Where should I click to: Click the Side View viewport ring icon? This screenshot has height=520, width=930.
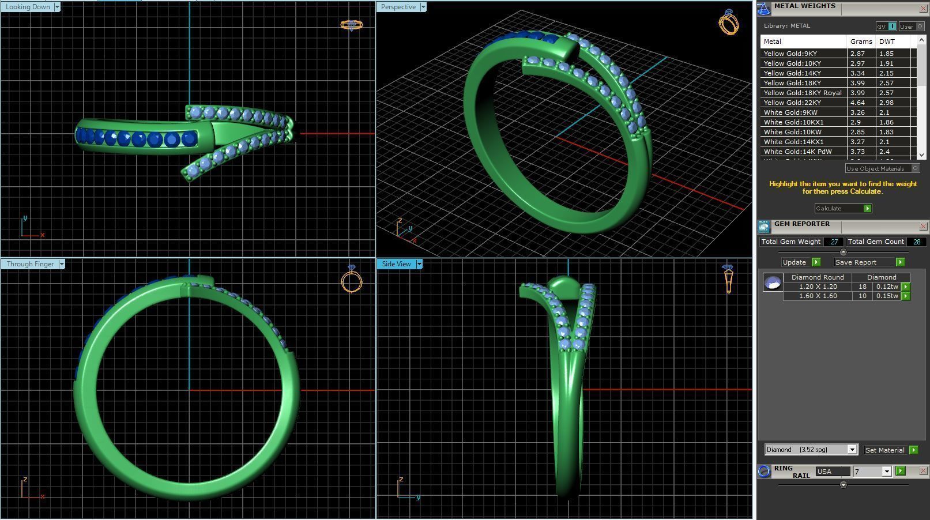coord(728,279)
